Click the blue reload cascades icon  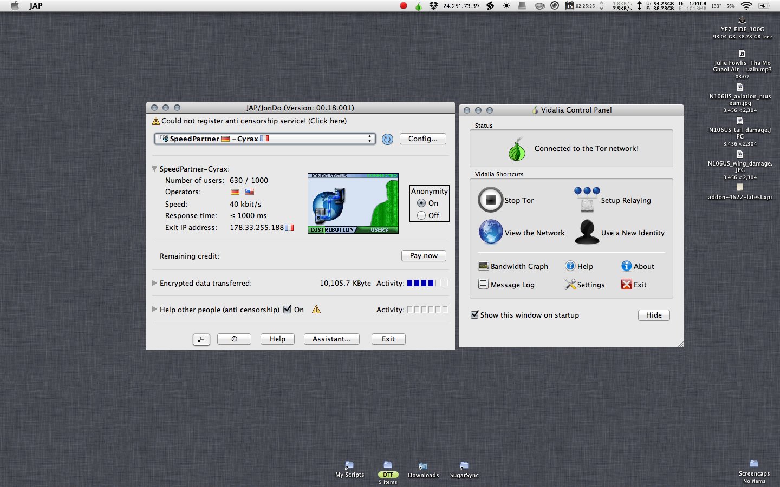[387, 139]
